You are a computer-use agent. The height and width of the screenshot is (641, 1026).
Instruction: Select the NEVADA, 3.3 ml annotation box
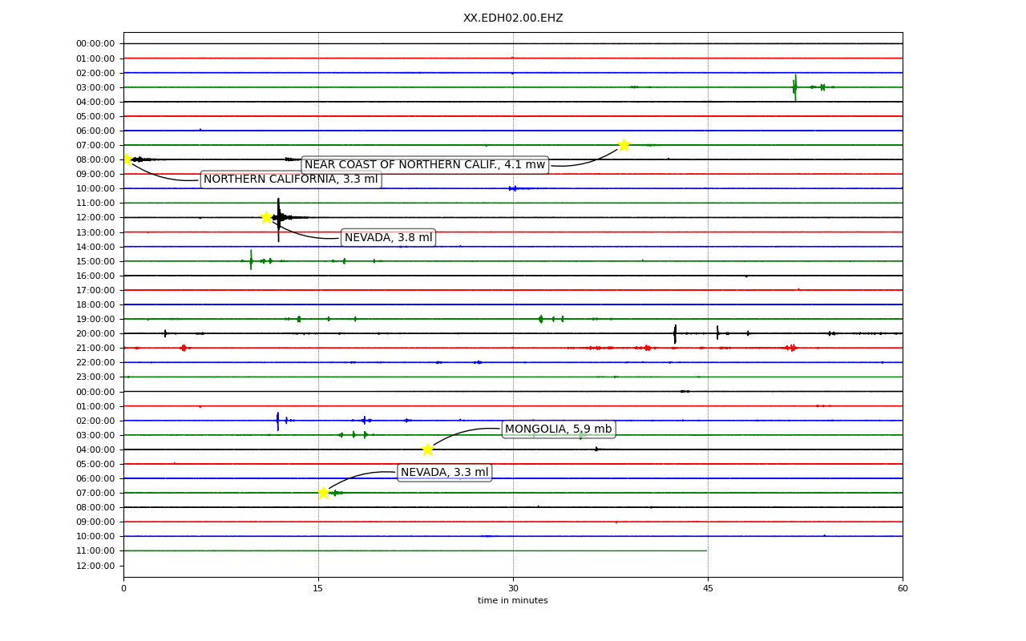pos(445,473)
